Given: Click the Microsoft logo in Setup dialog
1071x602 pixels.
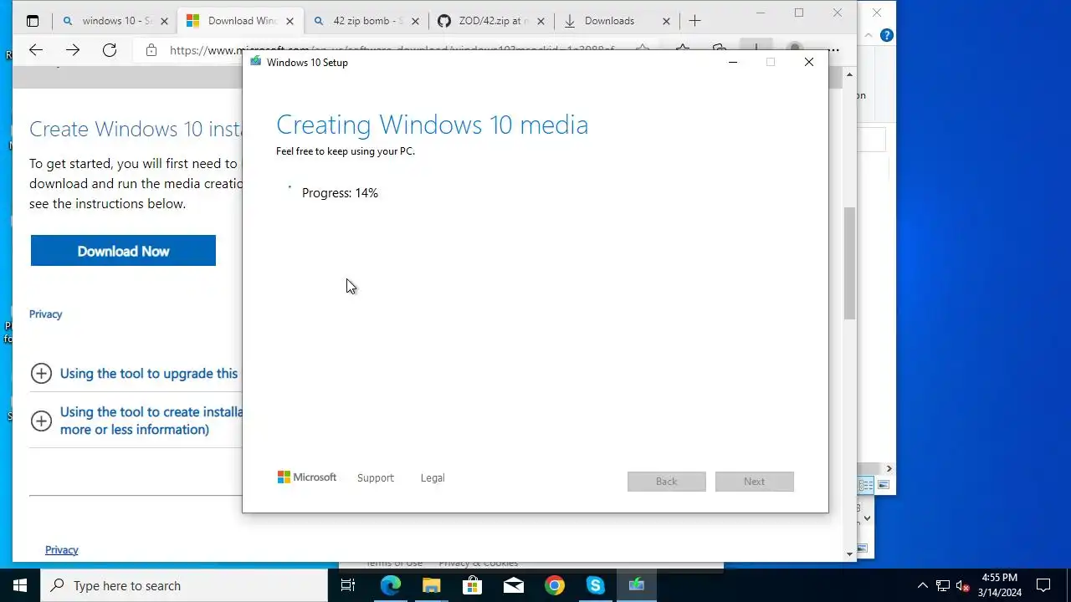Looking at the screenshot, I should pos(307,477).
